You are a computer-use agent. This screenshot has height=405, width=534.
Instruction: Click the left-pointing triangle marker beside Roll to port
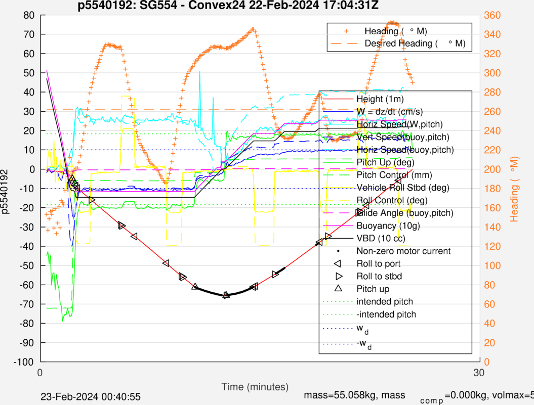tap(338, 263)
